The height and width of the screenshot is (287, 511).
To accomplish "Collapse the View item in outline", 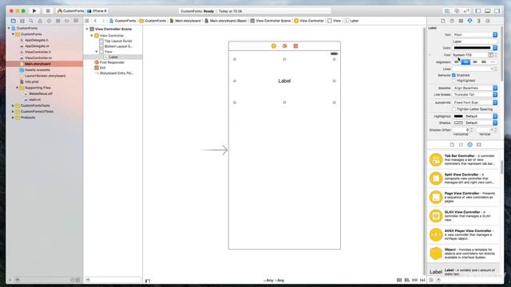I will point(97,51).
